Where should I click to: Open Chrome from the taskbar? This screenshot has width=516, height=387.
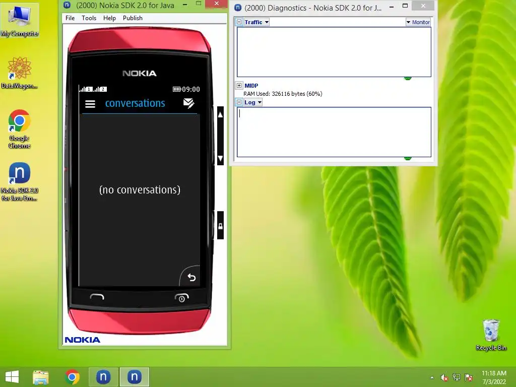72,377
